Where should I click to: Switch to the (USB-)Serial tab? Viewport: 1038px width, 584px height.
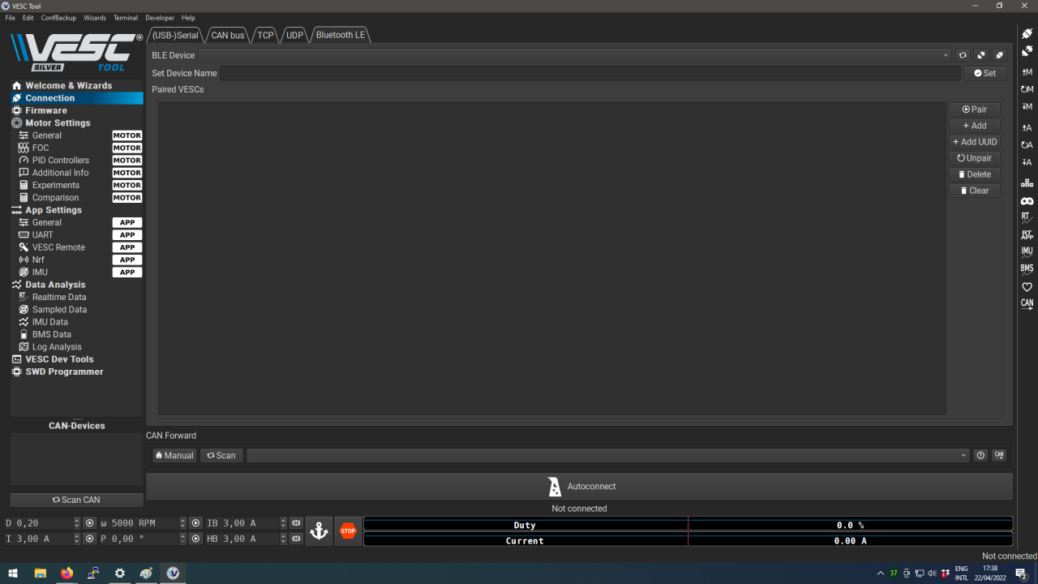point(175,35)
